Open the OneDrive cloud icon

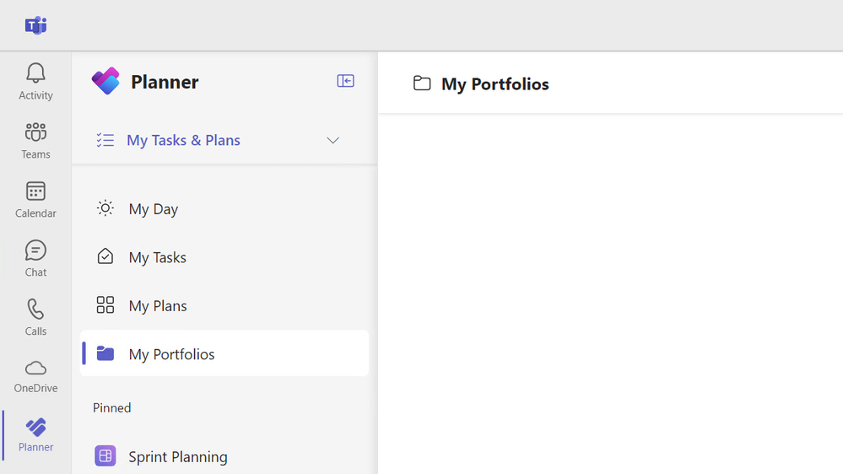tap(35, 375)
